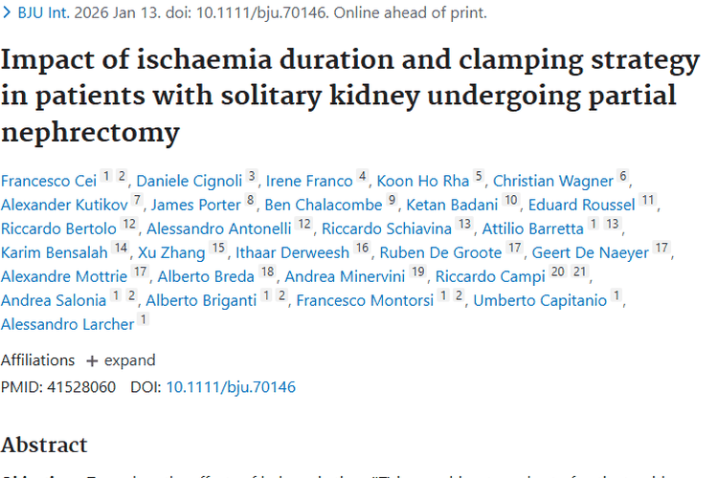
Task: Click affiliation 18 superscript after Alberto Breda
Action: [x=267, y=272]
